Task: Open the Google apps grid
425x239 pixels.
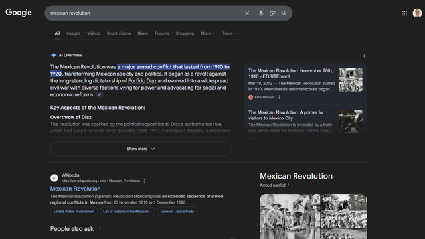Action: coord(404,13)
